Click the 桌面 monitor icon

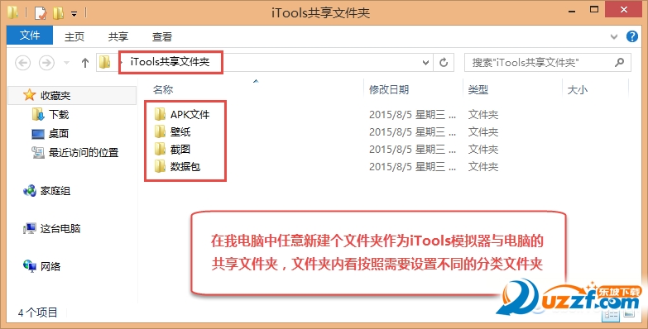[38, 134]
